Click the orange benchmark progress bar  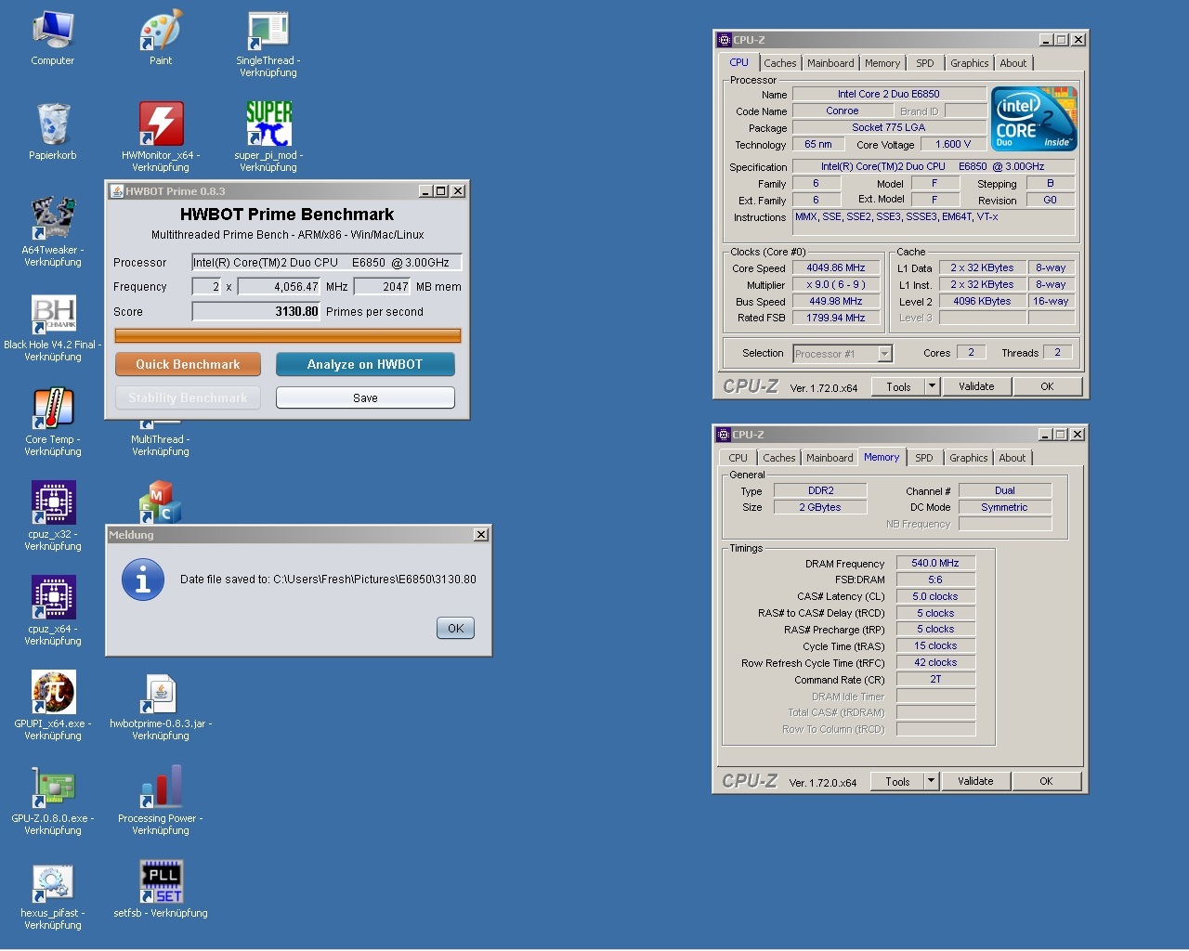(288, 335)
